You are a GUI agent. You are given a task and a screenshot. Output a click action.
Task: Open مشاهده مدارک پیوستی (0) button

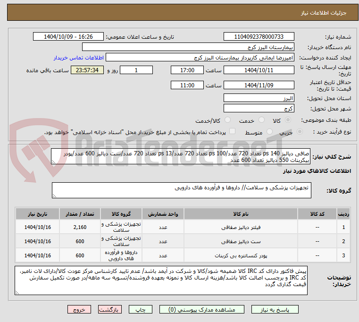tap(202, 309)
